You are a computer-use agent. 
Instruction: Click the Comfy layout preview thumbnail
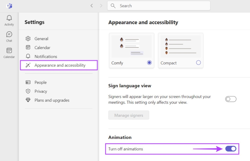tap(132, 46)
